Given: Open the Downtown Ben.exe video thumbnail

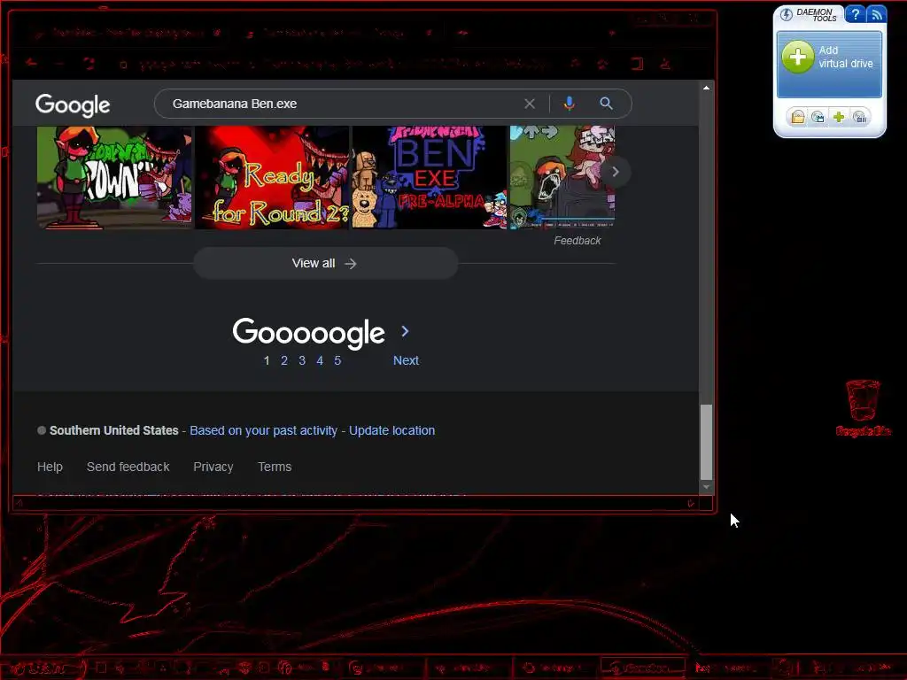Looking at the screenshot, I should point(114,177).
